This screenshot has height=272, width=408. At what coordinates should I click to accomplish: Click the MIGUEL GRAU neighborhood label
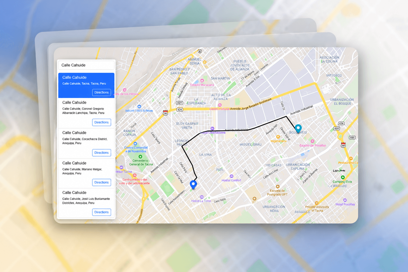250,145
